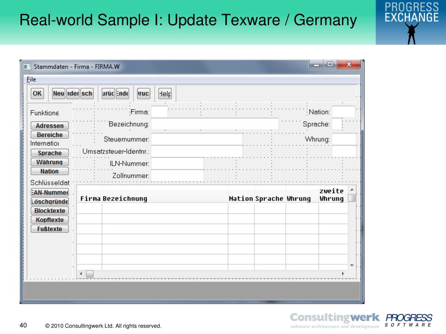Screen dimensions: 446x334
Task: Click the truncated 'nder' button beside Neu
Action: pos(73,94)
